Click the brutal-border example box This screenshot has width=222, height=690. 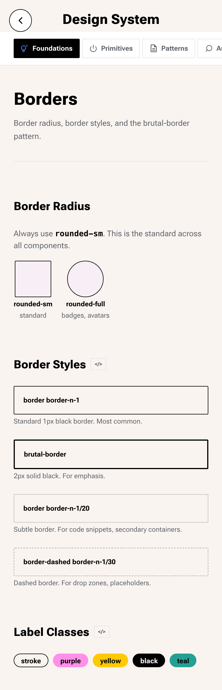pyautogui.click(x=111, y=454)
